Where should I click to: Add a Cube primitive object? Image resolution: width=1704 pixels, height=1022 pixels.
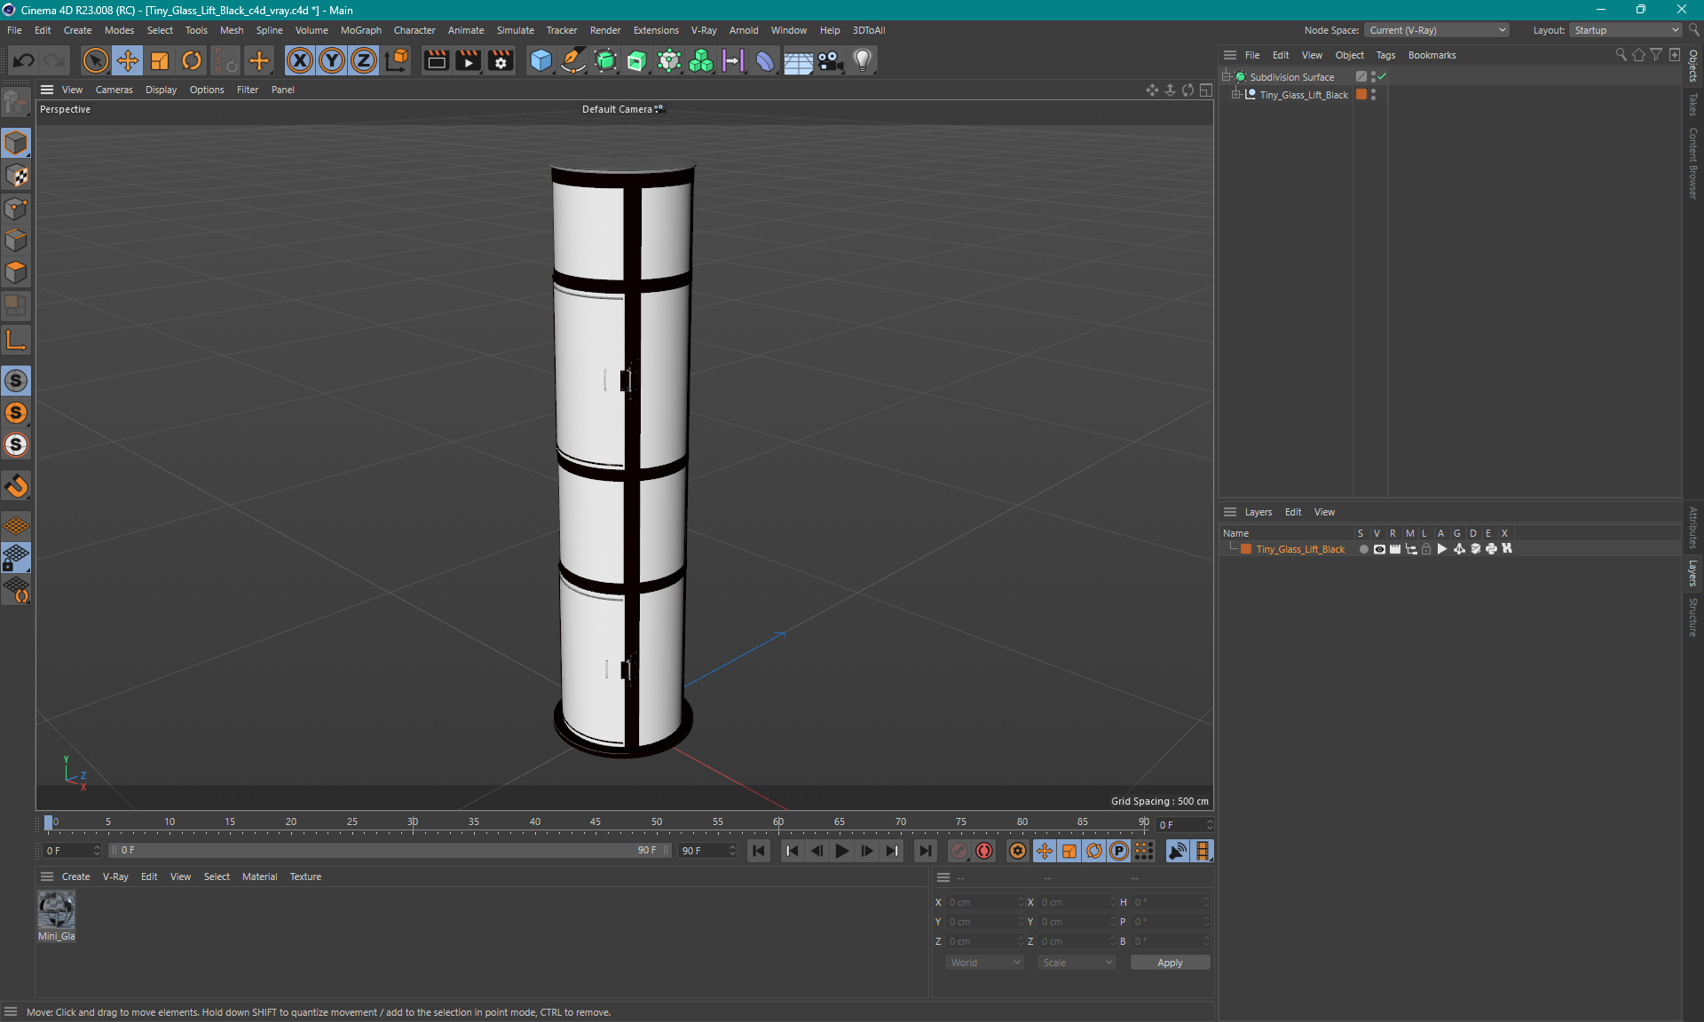540,60
